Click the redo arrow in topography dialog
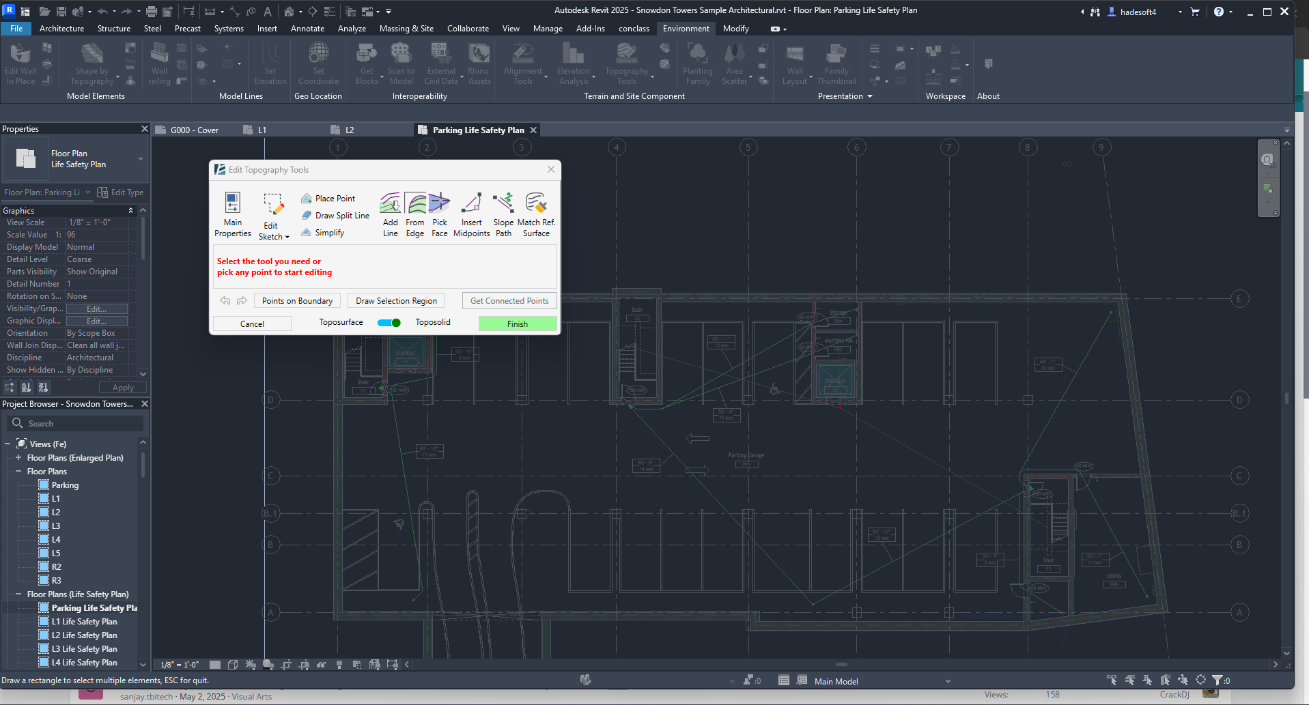Image resolution: width=1309 pixels, height=705 pixels. (242, 301)
